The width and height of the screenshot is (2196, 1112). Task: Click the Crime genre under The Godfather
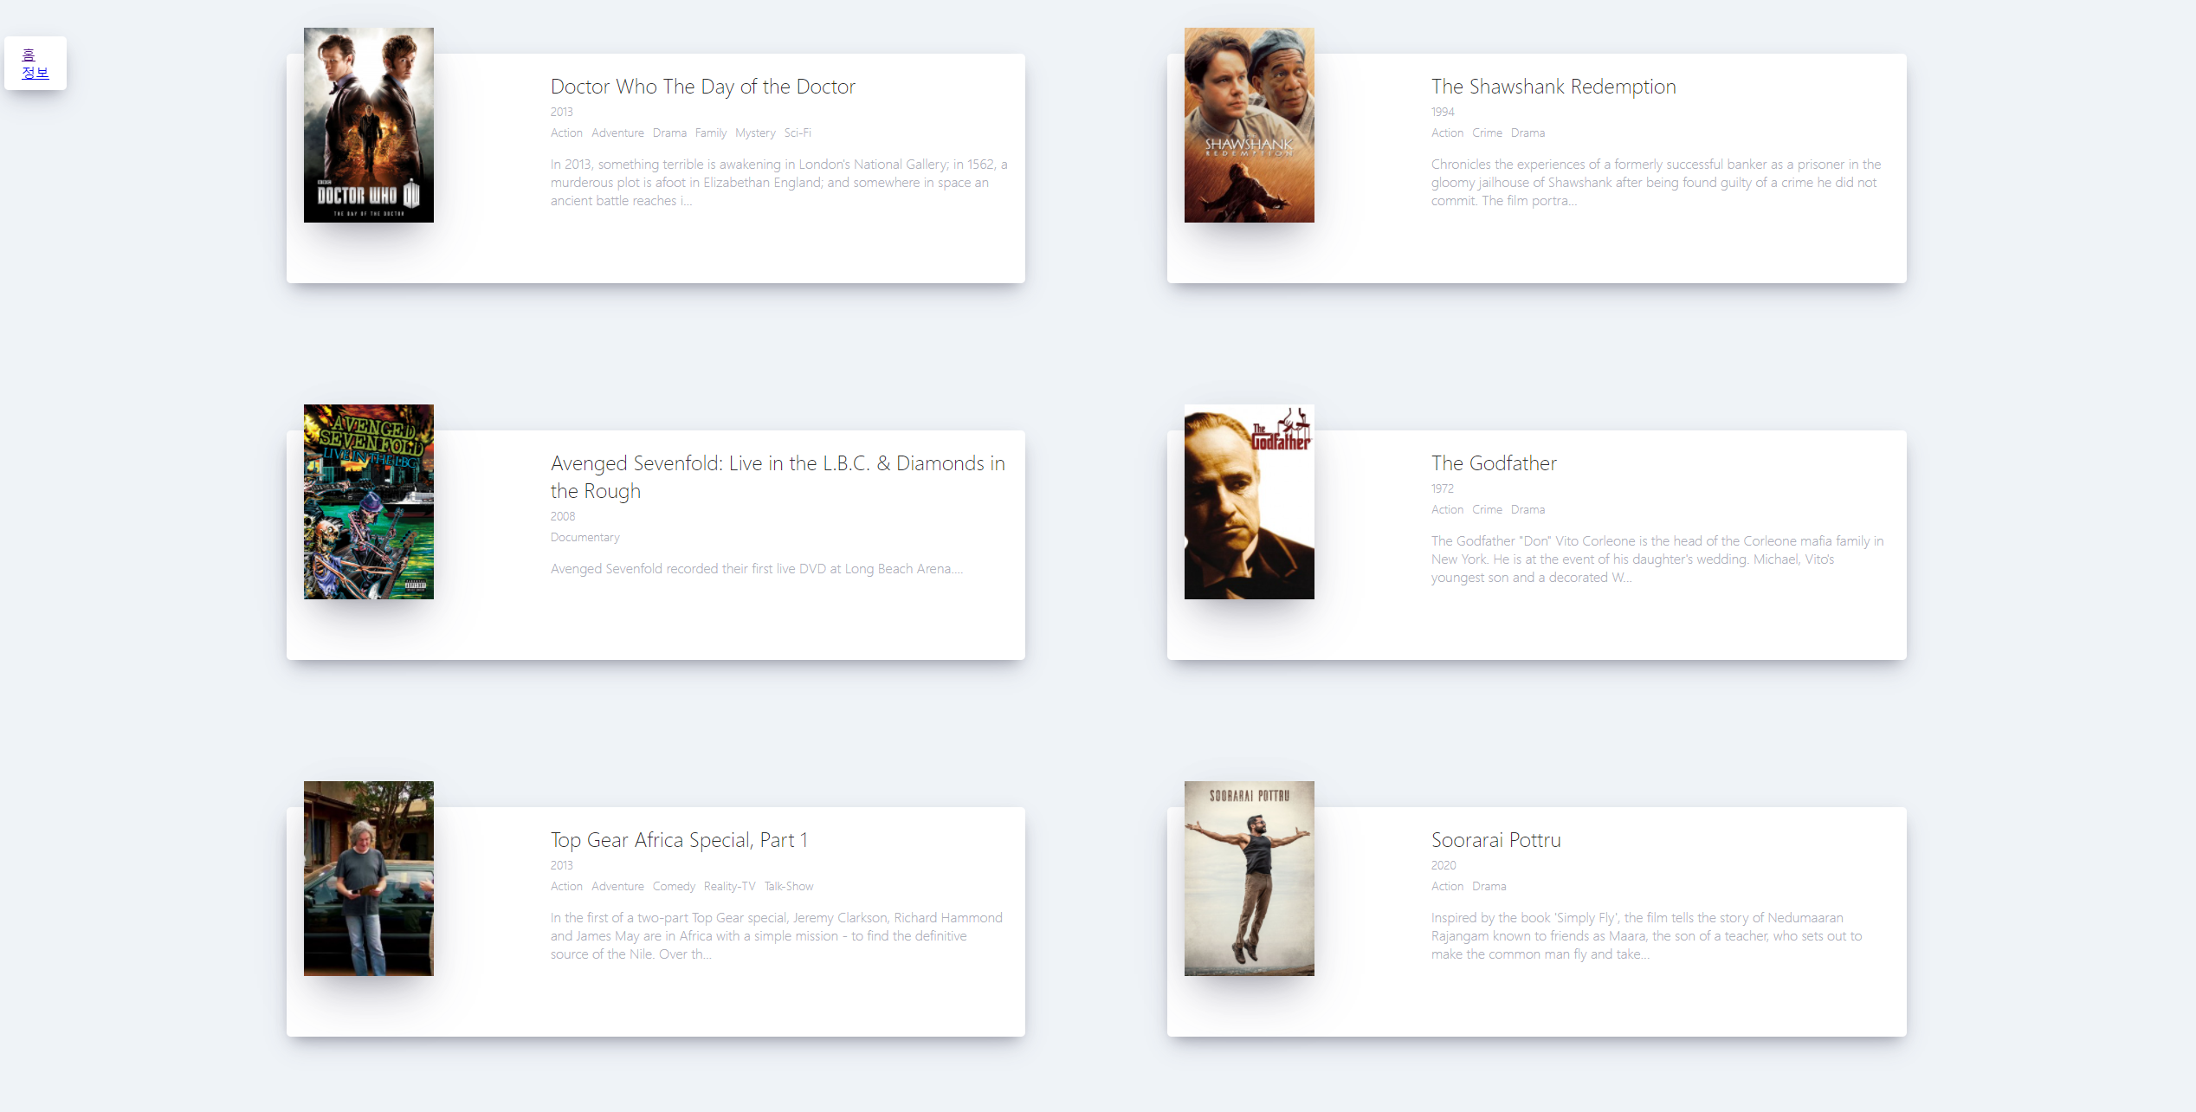1486,509
